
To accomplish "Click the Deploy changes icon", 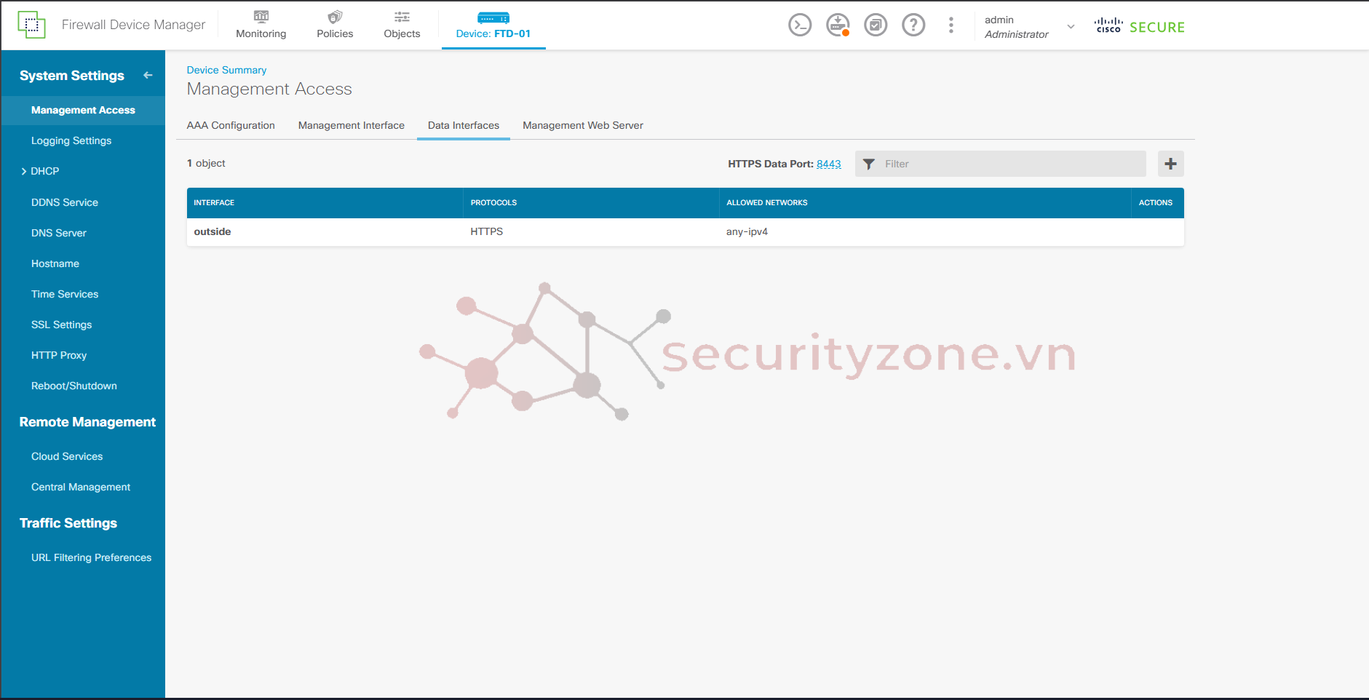I will [838, 25].
